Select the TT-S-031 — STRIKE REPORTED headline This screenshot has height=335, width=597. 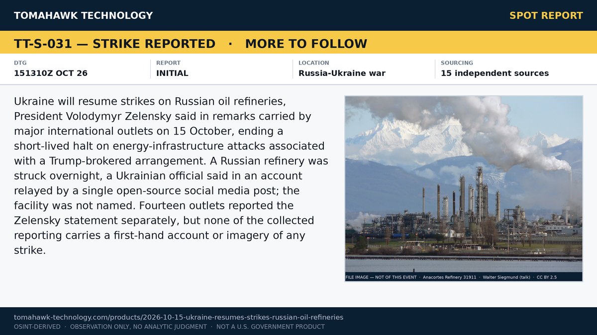tap(114, 44)
